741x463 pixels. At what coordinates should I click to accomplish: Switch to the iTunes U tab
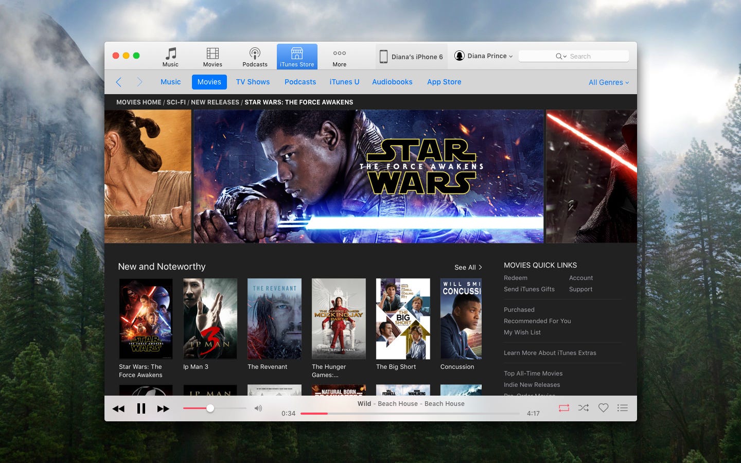344,82
